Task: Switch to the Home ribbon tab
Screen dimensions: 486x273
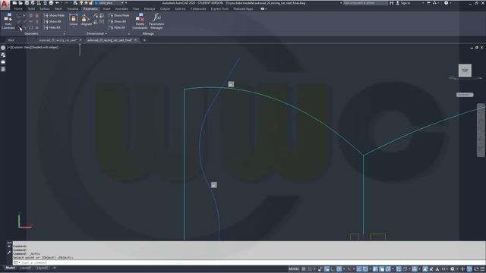Action: [18, 9]
